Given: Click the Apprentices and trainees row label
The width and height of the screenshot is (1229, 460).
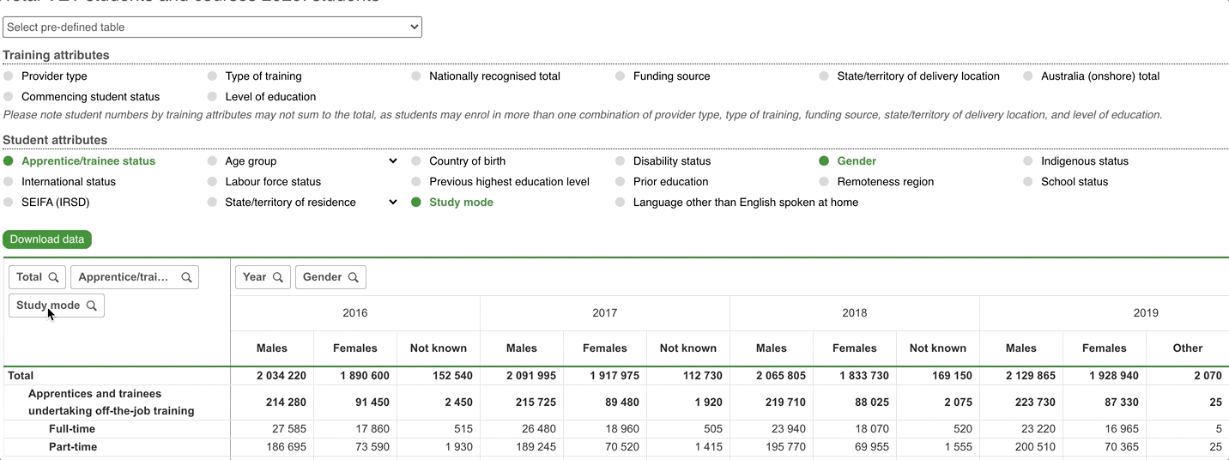Looking at the screenshot, I should [112, 402].
